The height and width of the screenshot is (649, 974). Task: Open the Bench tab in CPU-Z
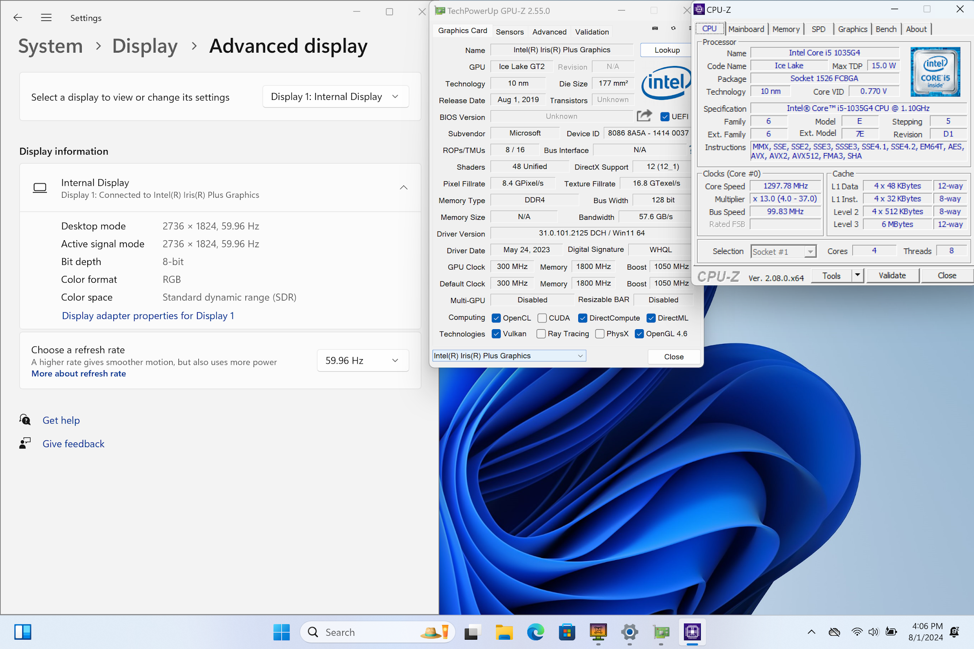click(x=886, y=29)
